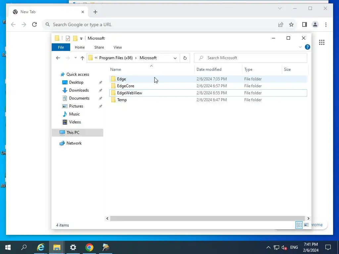Open Chrome side panel
Viewport: 339px width, 254px height.
tap(305, 24)
